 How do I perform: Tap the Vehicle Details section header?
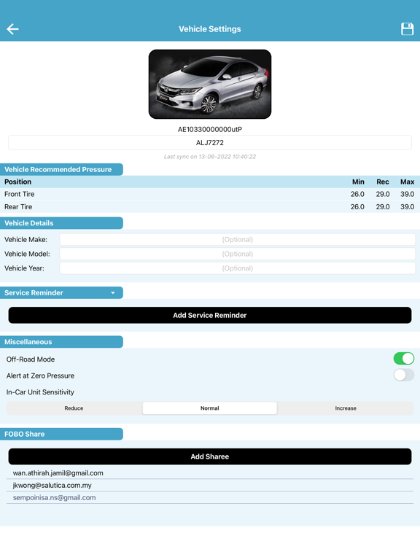click(61, 223)
